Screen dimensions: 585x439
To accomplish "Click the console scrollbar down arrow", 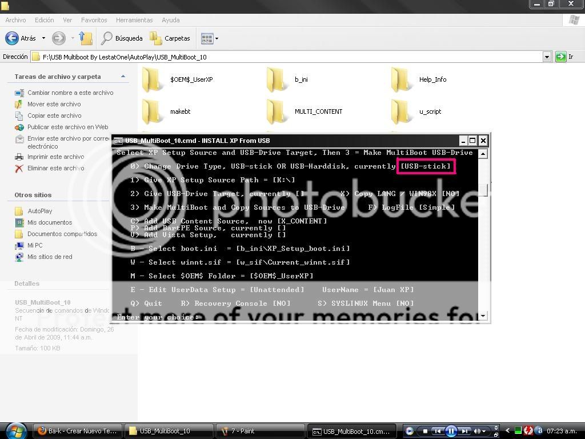I will pos(483,316).
